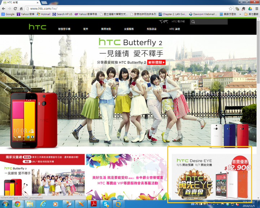This screenshot has height=208, width=260.
Task: Reload the HTC page
Action: (x=15, y=9)
